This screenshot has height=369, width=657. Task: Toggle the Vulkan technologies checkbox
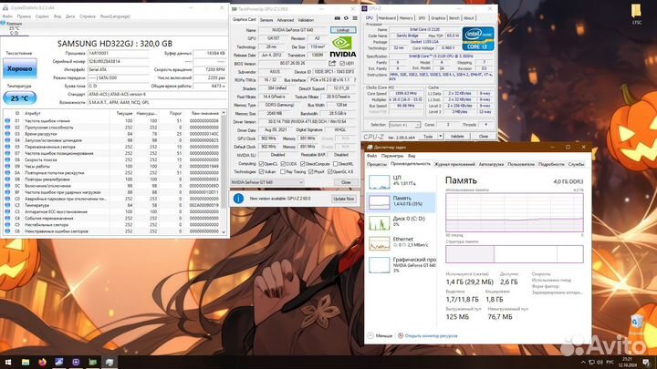[x=262, y=170]
